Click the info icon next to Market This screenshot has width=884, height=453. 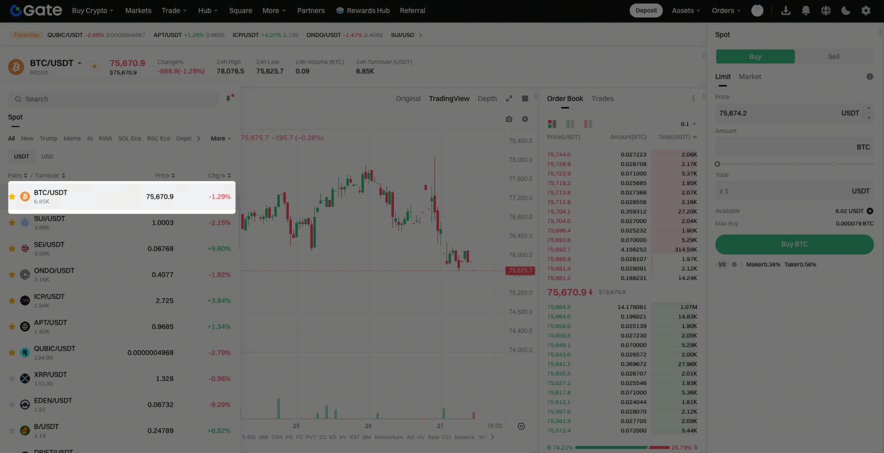(870, 76)
